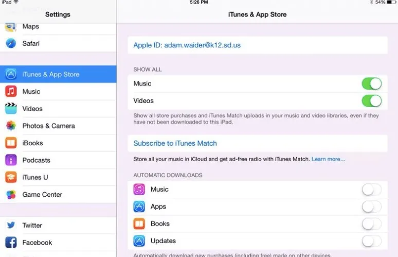The height and width of the screenshot is (257, 398).
Task: Open the Learn more... link
Action: tap(329, 159)
